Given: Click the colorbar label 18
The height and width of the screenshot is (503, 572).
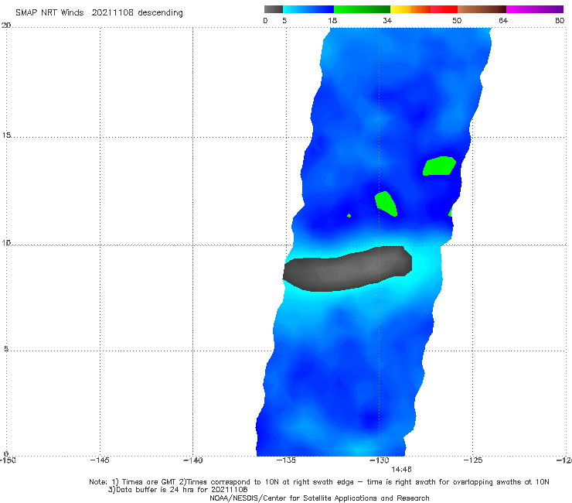Looking at the screenshot, I should tap(332, 20).
